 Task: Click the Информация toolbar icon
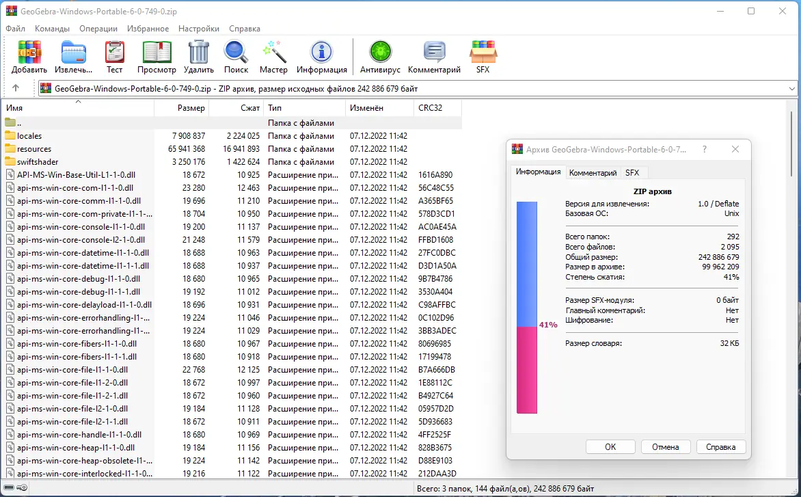321,52
